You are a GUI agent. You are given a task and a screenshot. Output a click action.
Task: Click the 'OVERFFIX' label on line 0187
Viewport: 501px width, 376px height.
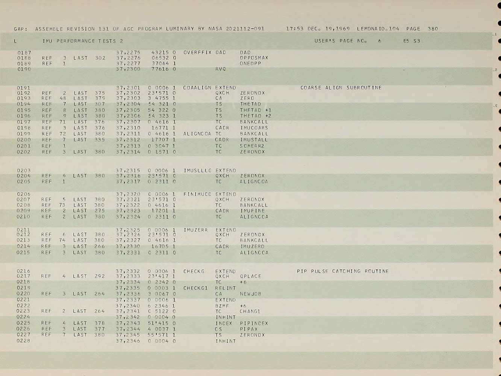point(197,53)
